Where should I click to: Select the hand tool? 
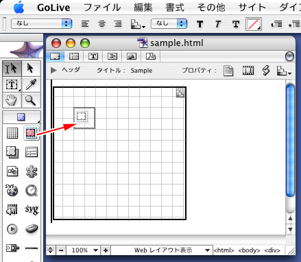point(12,100)
